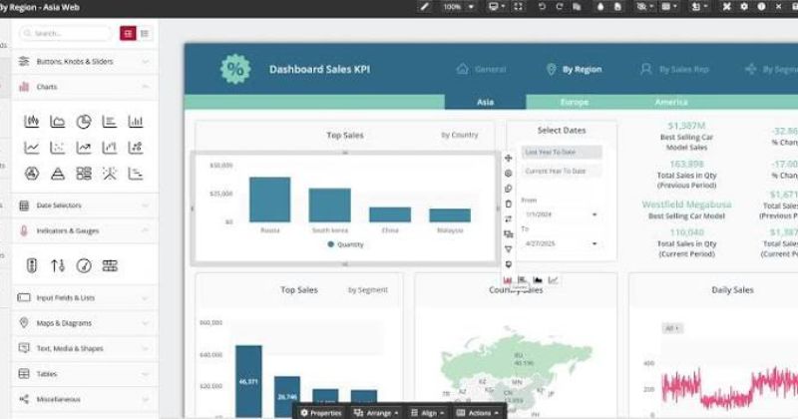Open the By Region dashboard tab
Screen dimensions: 798x419
click(x=574, y=69)
